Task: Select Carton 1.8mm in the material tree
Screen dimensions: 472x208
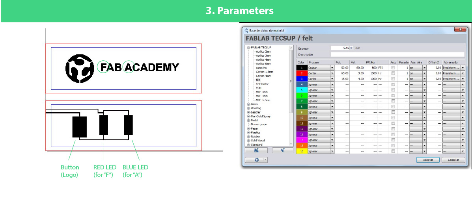Action: point(265,72)
